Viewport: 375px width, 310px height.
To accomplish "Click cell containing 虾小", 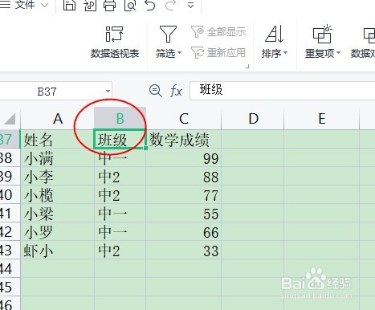I will tap(57, 251).
